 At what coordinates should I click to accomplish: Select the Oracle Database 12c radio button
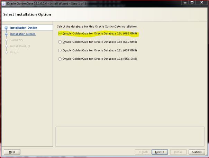tap(60, 50)
